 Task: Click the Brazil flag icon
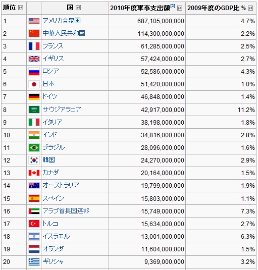coord(34,148)
